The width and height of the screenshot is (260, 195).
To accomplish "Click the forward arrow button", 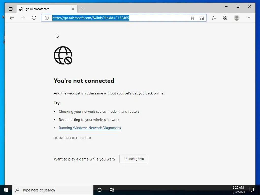I will [23, 18].
